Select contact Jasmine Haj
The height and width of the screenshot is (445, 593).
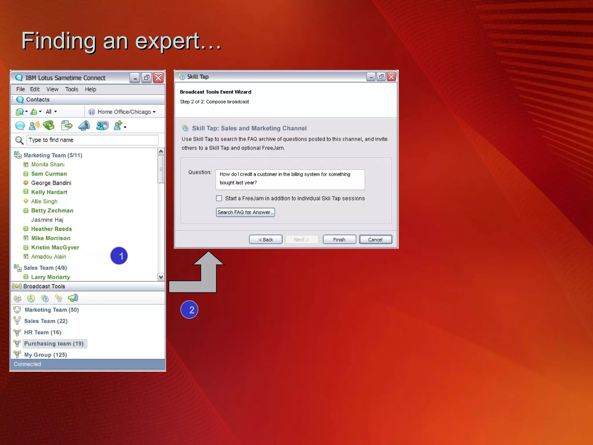[x=47, y=220]
